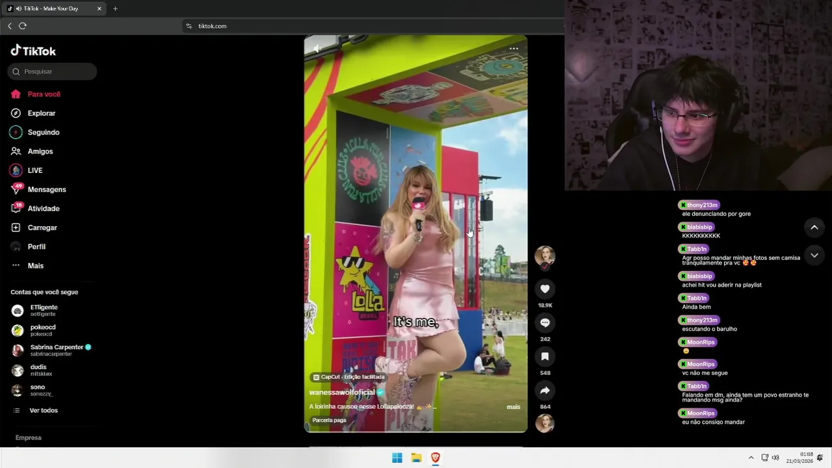Image resolution: width=832 pixels, height=468 pixels.
Task: Expand followed accounts with Ver todos
Action: (x=36, y=411)
